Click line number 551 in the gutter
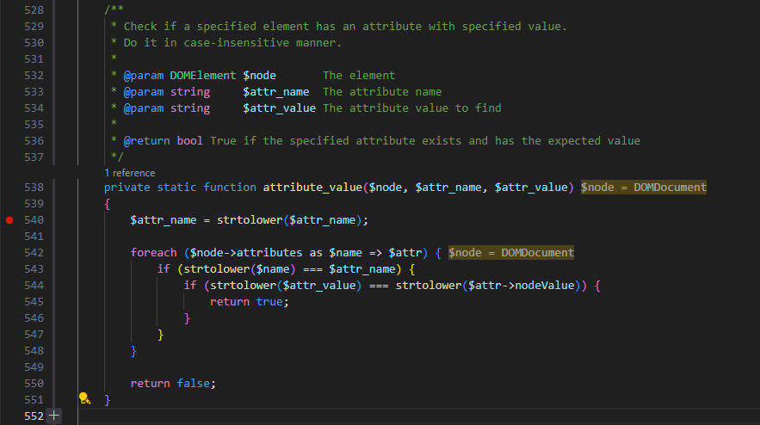The height and width of the screenshot is (425, 760). click(34, 399)
